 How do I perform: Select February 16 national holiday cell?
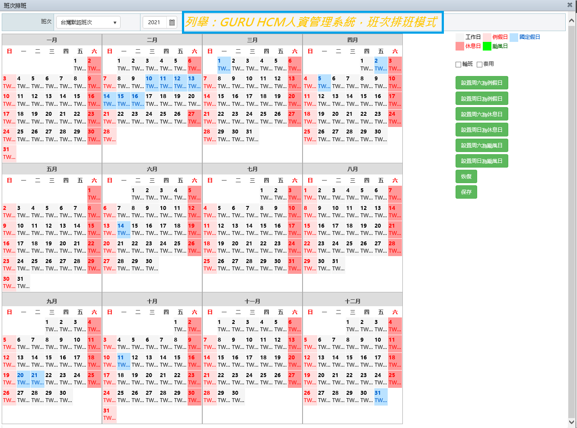point(138,100)
